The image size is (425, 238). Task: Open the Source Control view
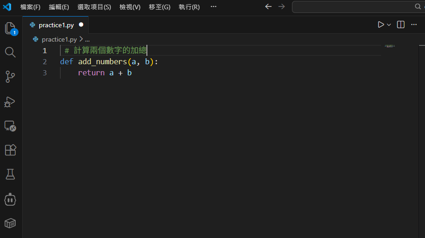[10, 77]
